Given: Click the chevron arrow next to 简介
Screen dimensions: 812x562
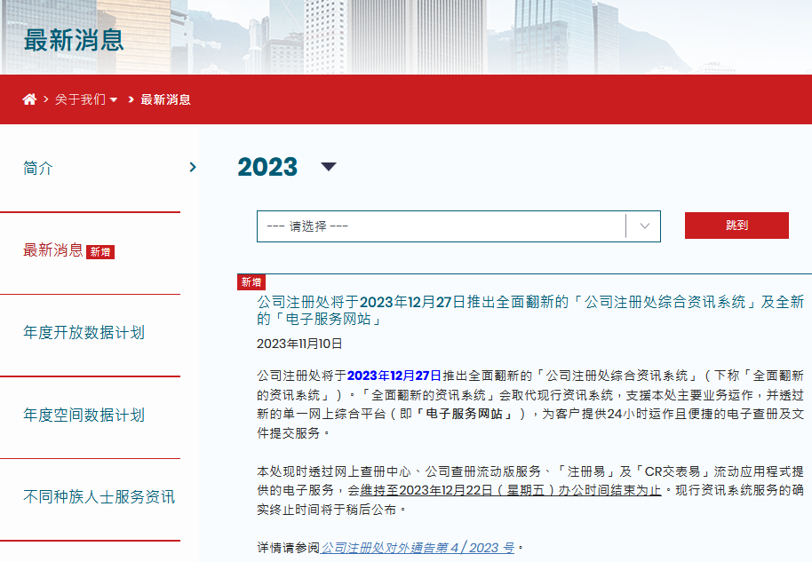Looking at the screenshot, I should pyautogui.click(x=192, y=167).
